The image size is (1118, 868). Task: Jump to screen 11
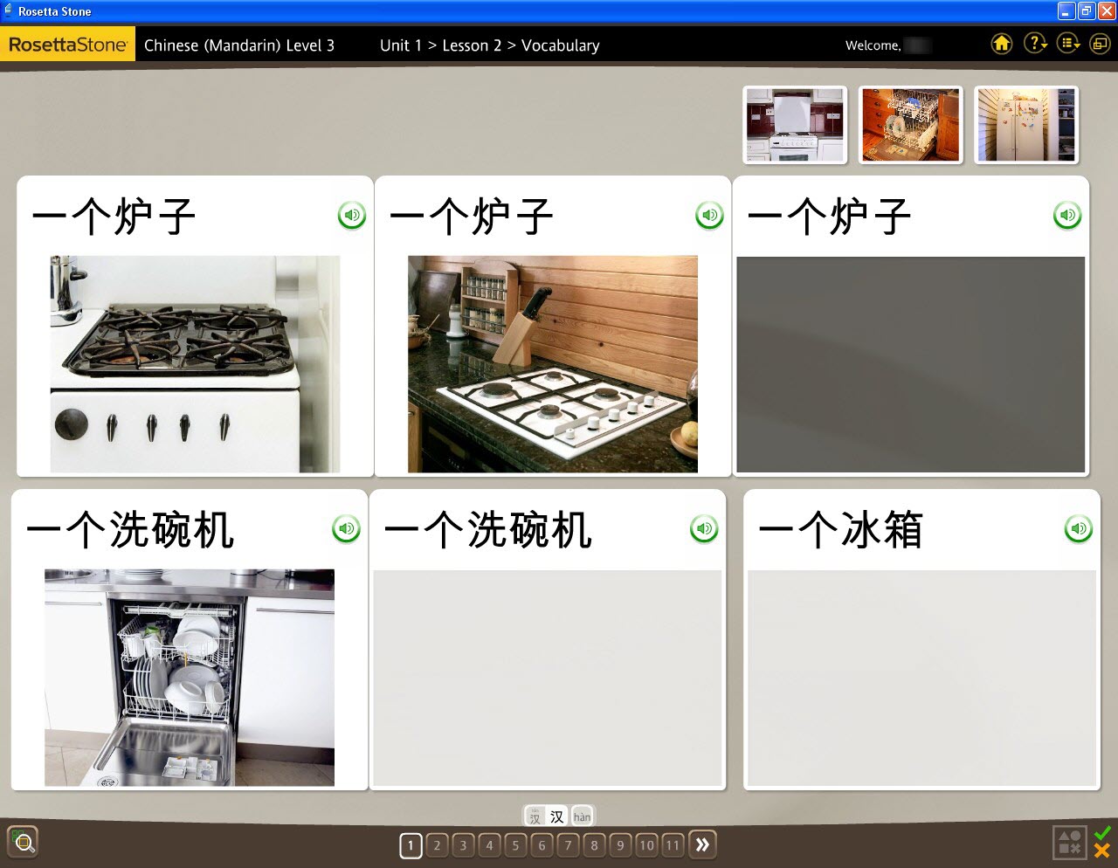[x=673, y=845]
